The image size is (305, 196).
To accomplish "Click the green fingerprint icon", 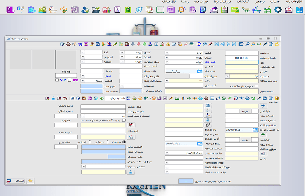I will point(144,44).
